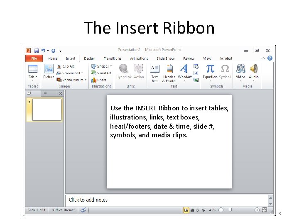Start Slide Show view from status bar

(203, 210)
